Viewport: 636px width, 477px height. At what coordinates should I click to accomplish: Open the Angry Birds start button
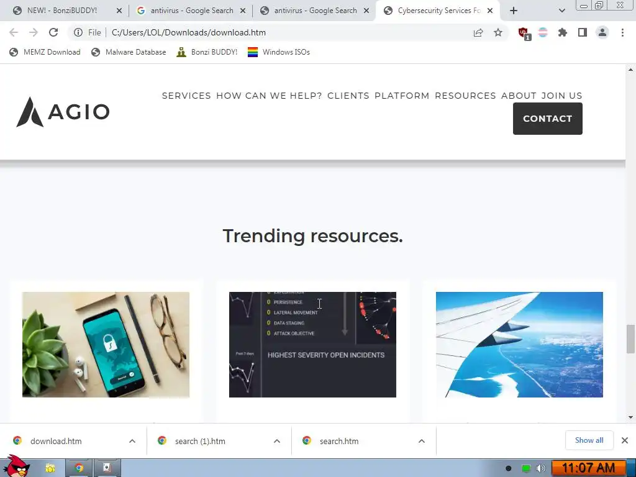(16, 466)
